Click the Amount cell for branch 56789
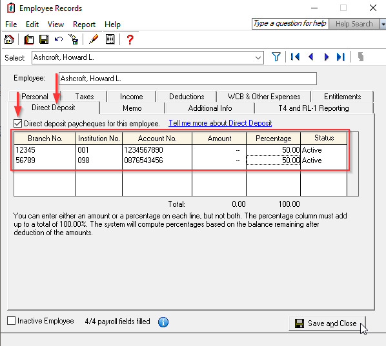Screen dimensions: 386x346 click(x=219, y=160)
